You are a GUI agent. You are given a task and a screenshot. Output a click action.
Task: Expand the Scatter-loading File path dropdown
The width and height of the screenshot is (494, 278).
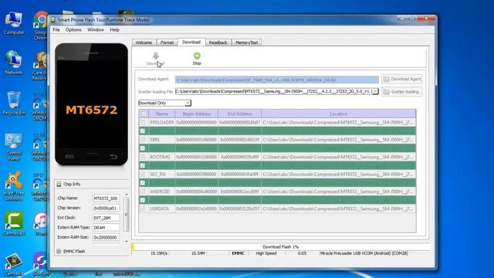pyautogui.click(x=375, y=91)
